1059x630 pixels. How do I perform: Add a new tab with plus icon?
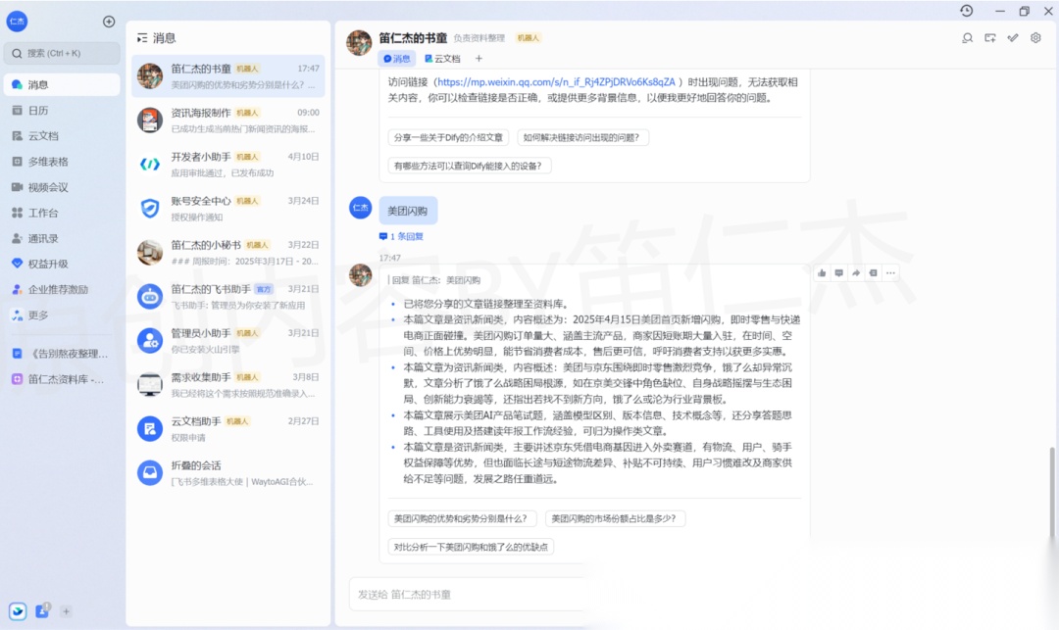(x=479, y=59)
